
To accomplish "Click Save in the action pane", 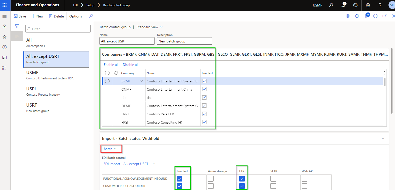I will tap(20, 16).
